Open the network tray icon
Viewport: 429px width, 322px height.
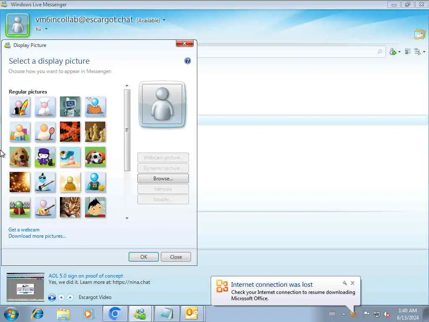tap(377, 314)
